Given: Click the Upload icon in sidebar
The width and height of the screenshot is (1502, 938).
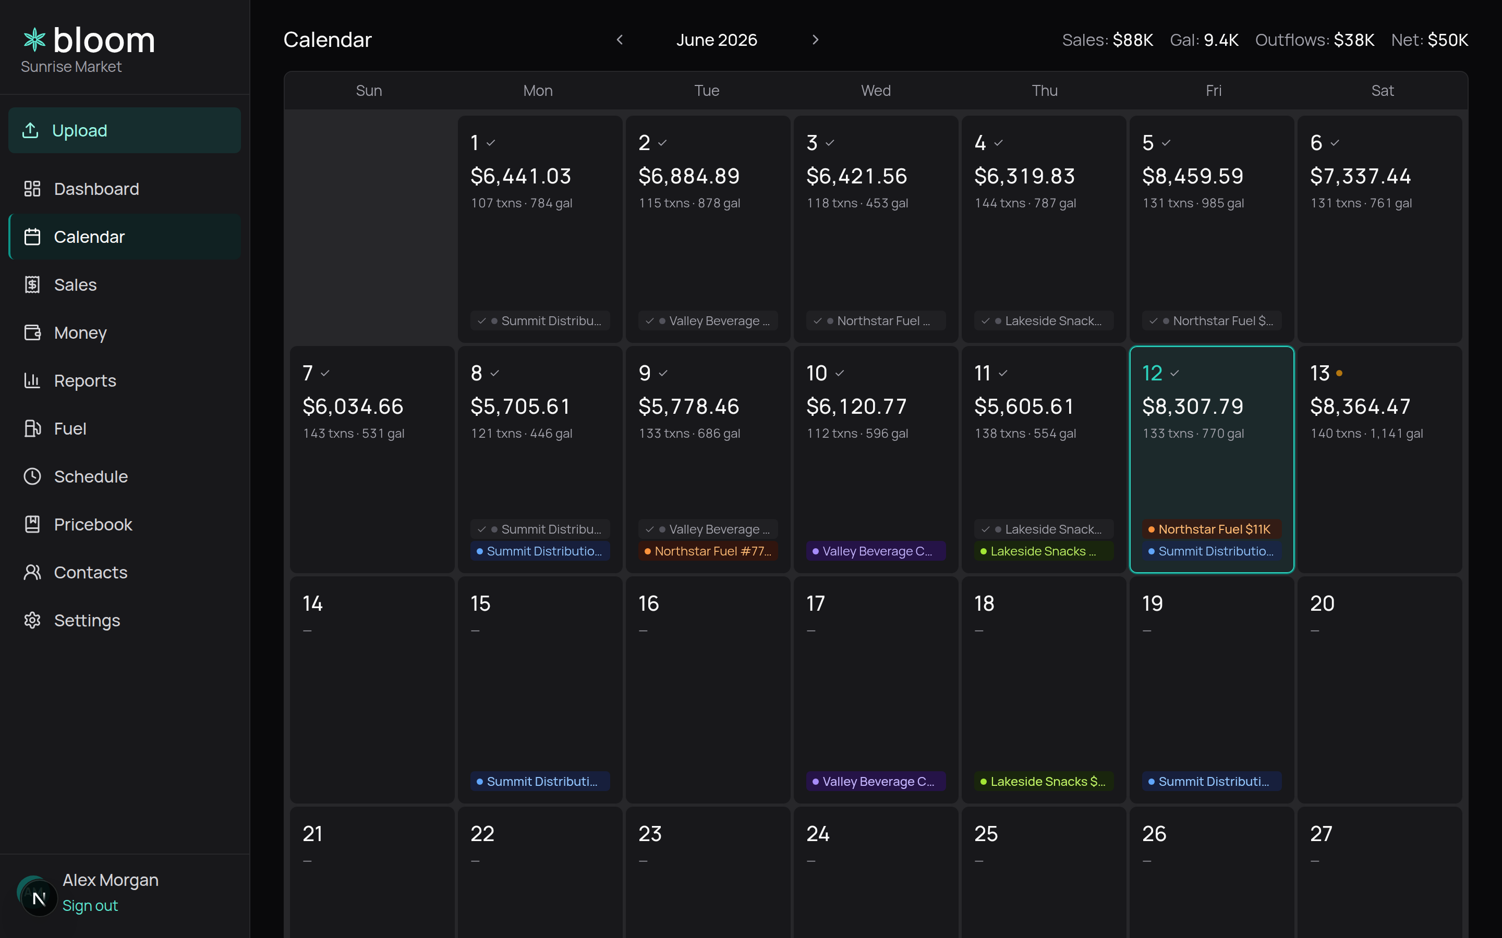Looking at the screenshot, I should 30,130.
